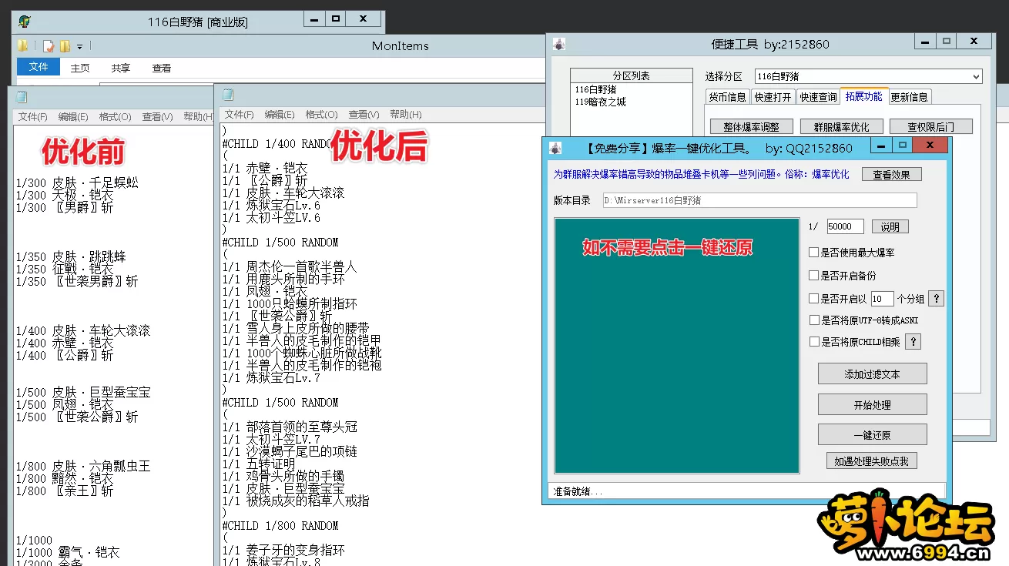Image resolution: width=1009 pixels, height=566 pixels.
Task: Click the folder icon in MonItems quick access toolbar
Action: click(x=23, y=45)
